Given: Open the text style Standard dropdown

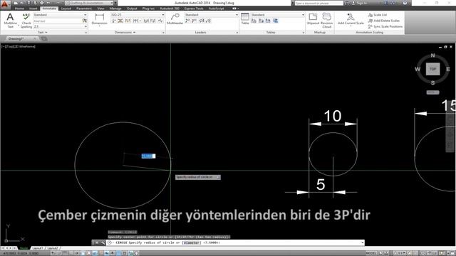Looking at the screenshot, I should [x=60, y=15].
